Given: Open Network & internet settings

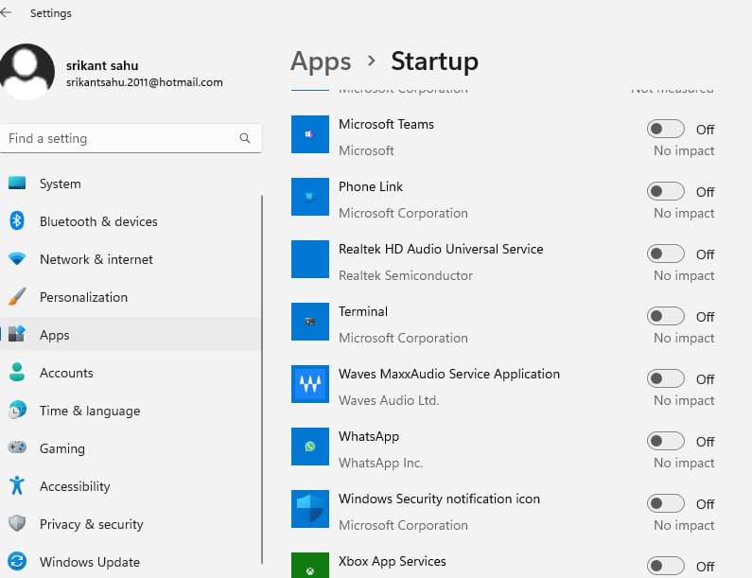Looking at the screenshot, I should click(96, 259).
